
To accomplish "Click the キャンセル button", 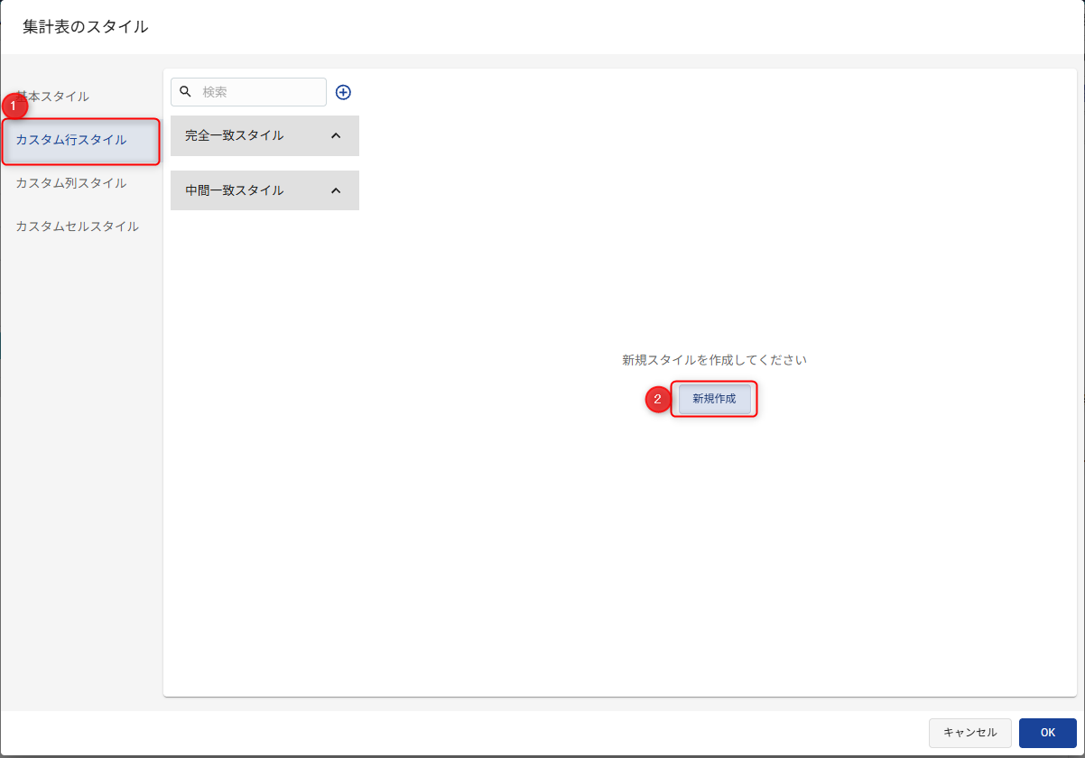I will pyautogui.click(x=969, y=733).
